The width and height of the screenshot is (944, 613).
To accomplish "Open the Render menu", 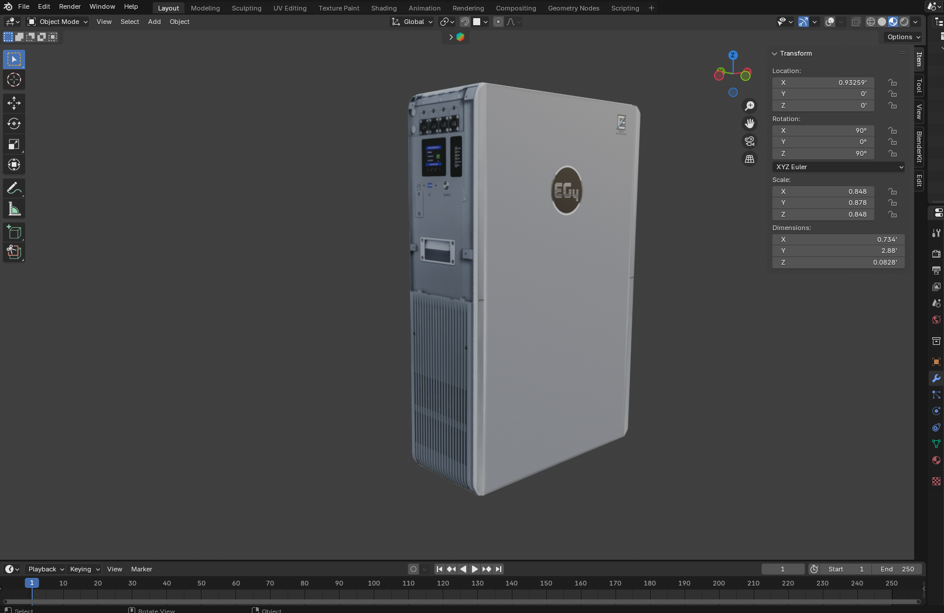I will point(70,6).
